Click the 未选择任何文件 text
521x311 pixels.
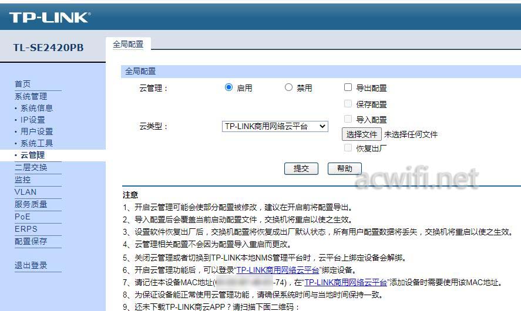point(411,134)
